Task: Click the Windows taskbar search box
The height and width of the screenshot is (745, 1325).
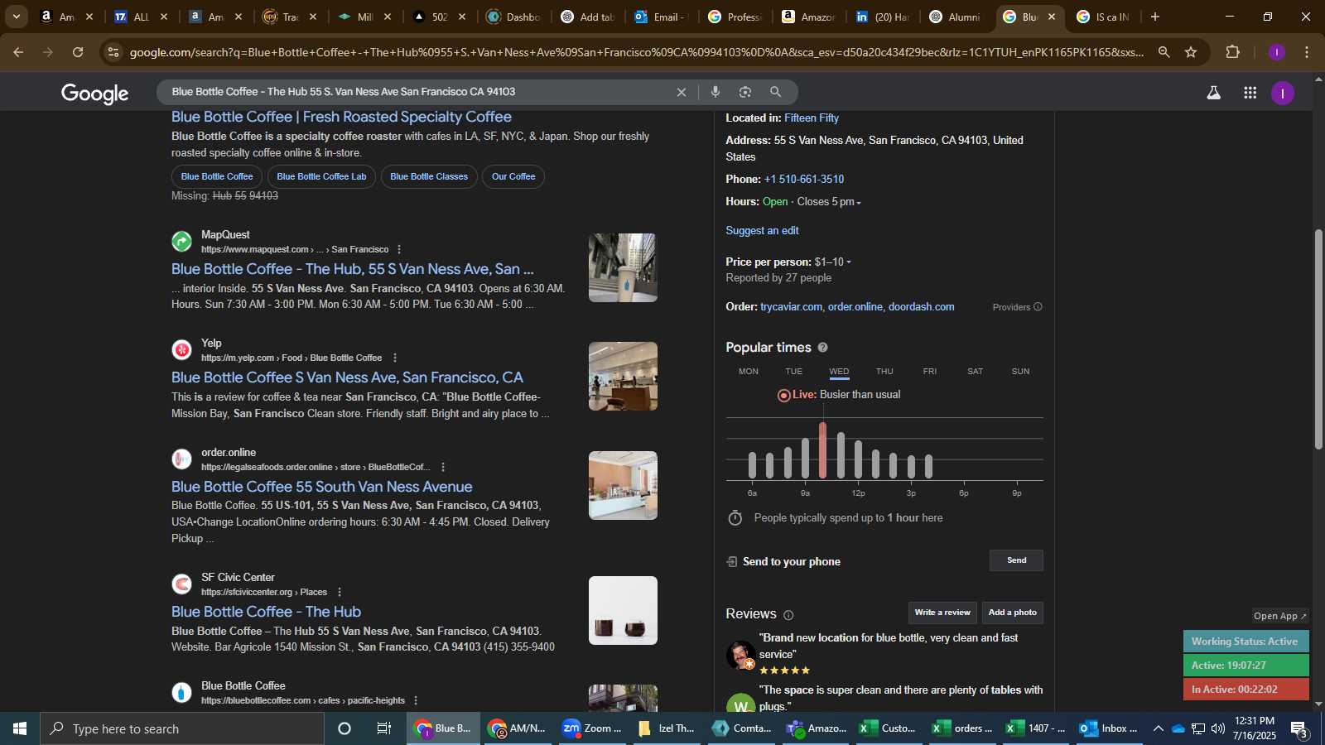Action: [182, 728]
